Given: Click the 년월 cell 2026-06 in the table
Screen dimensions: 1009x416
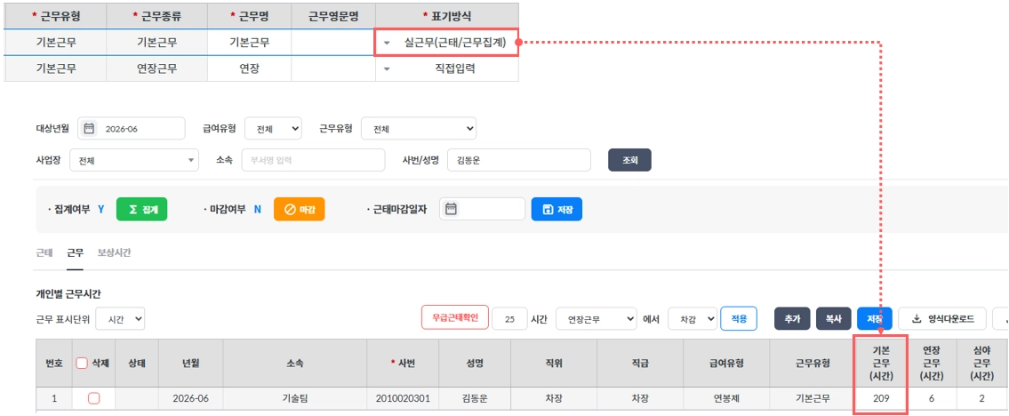Looking at the screenshot, I should point(191,398).
